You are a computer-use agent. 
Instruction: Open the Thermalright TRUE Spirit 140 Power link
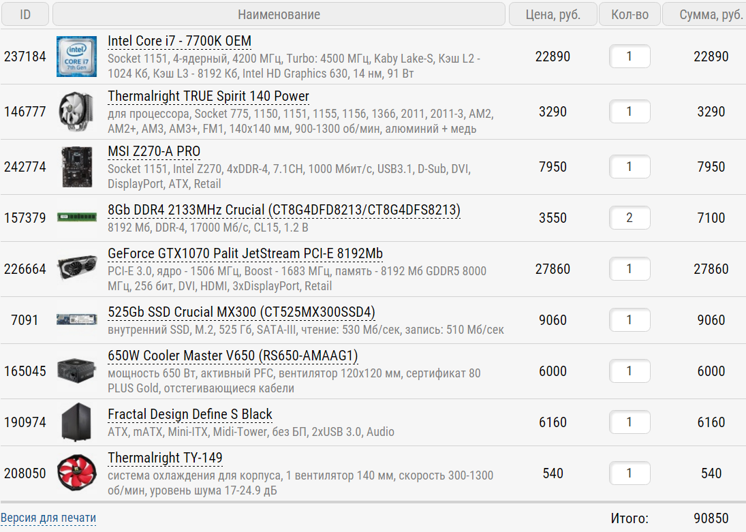click(x=208, y=97)
